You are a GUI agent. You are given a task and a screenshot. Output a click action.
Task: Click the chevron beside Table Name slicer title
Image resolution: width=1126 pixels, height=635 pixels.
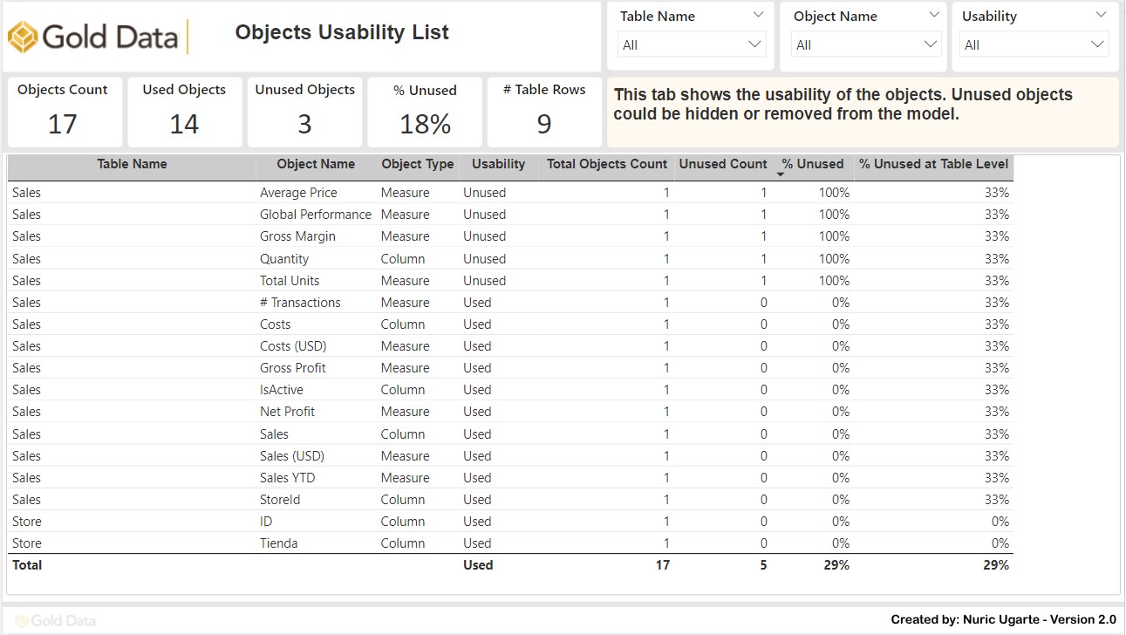(x=758, y=15)
